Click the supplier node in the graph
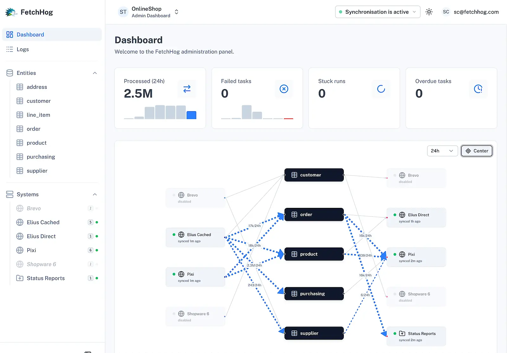507x353 pixels. click(x=314, y=333)
